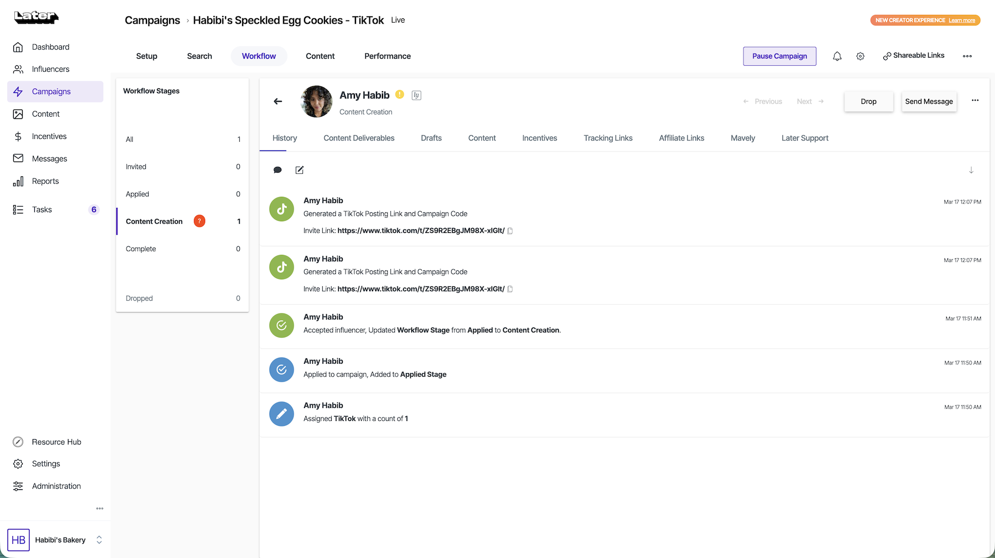Click the notifications bell icon
The image size is (995, 558).
837,56
